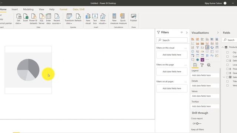Select the Clustered column chart visual
The image size is (237, 133).
207,39
